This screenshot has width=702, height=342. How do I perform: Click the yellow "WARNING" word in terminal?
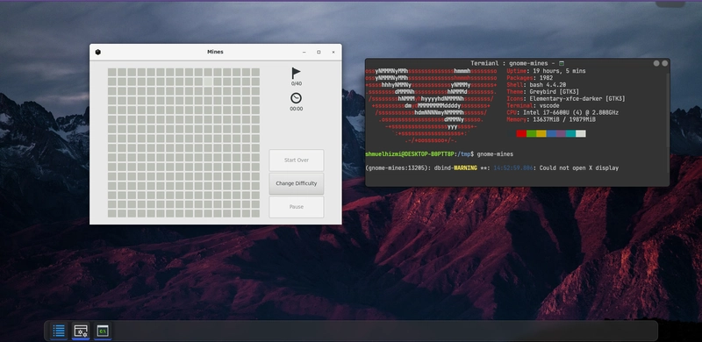[x=465, y=167]
